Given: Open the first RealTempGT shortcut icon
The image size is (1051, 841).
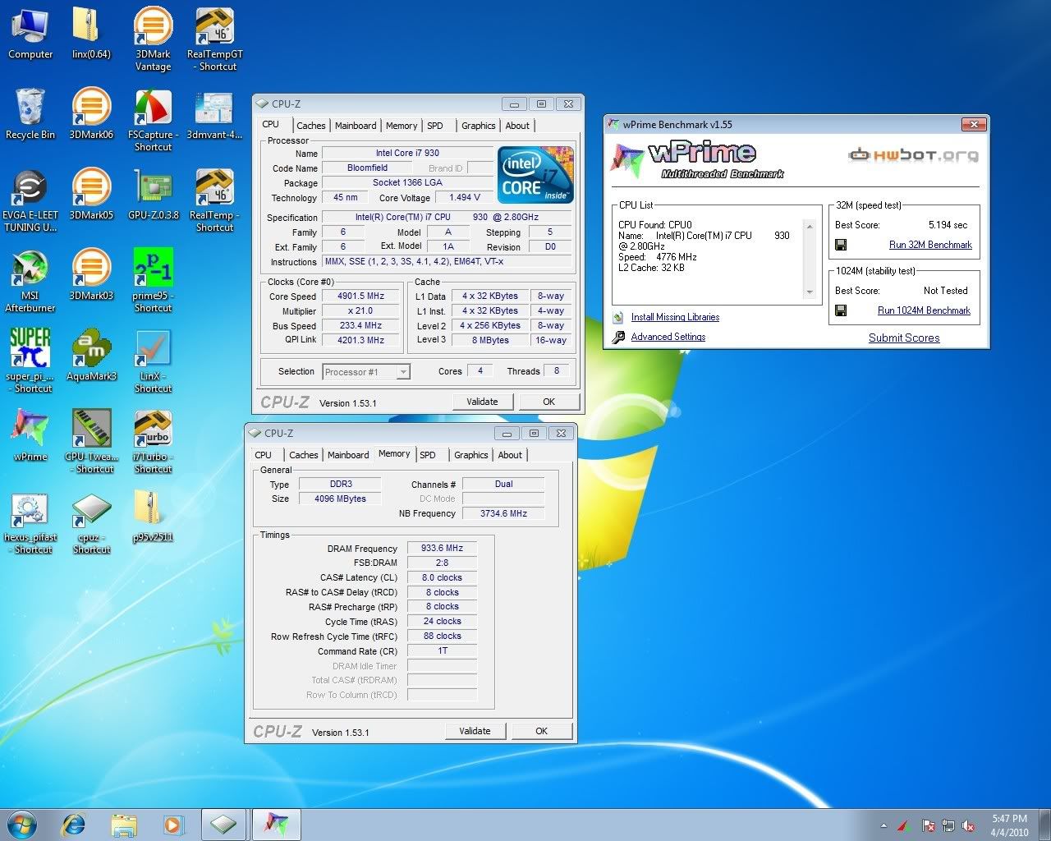Looking at the screenshot, I should [x=214, y=39].
